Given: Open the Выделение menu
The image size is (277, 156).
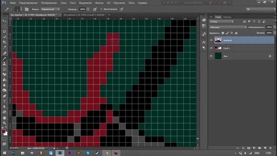Looking at the screenshot, I should (86, 3).
